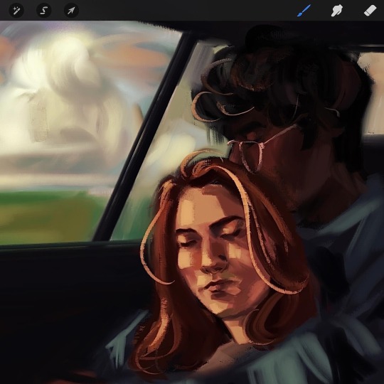The height and width of the screenshot is (384, 384).
Task: Activate the Selection tool
Action: pos(44,11)
